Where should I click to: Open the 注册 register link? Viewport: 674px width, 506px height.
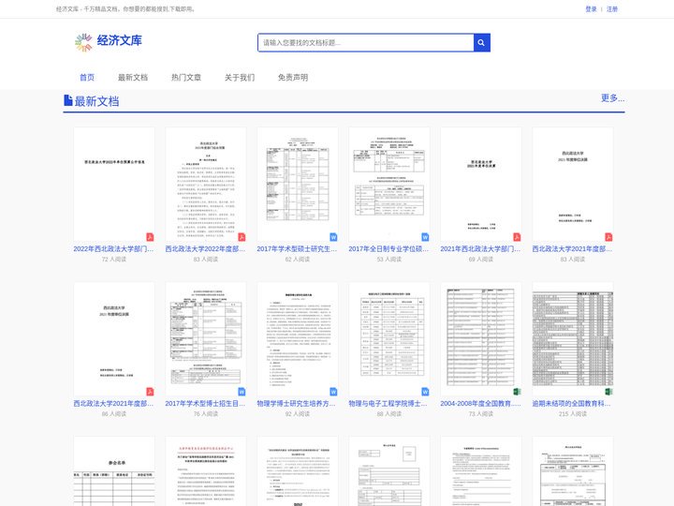pyautogui.click(x=611, y=9)
